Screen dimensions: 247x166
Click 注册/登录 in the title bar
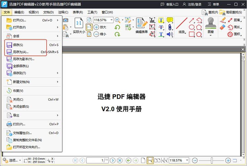[192, 4]
